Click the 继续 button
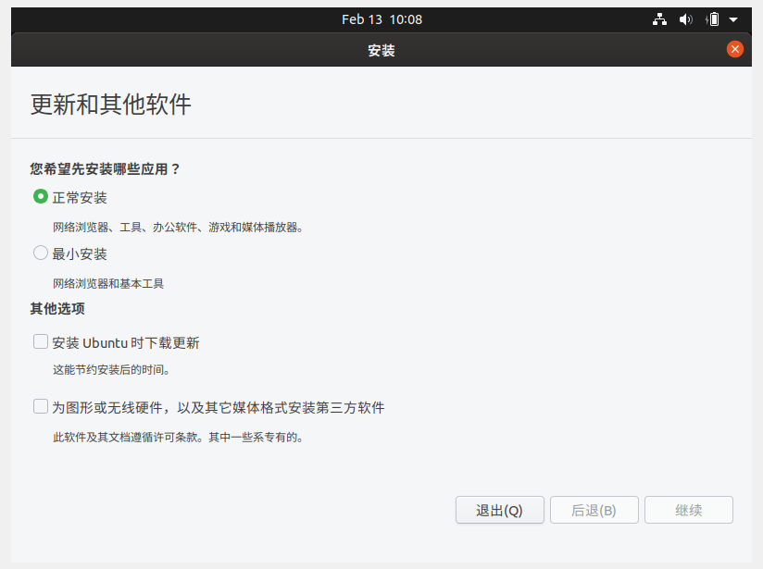This screenshot has height=569, width=763. [689, 510]
